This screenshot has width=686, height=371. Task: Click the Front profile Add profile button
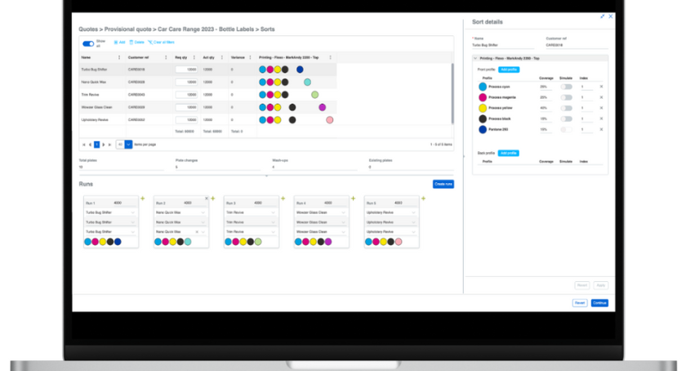coord(509,69)
